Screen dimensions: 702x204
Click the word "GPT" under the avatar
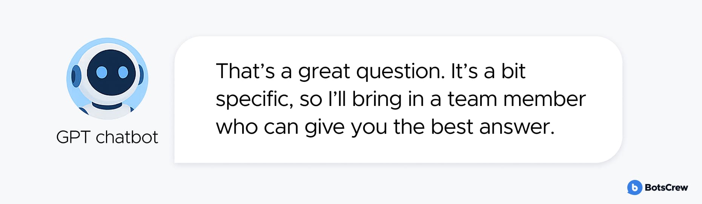[73, 137]
